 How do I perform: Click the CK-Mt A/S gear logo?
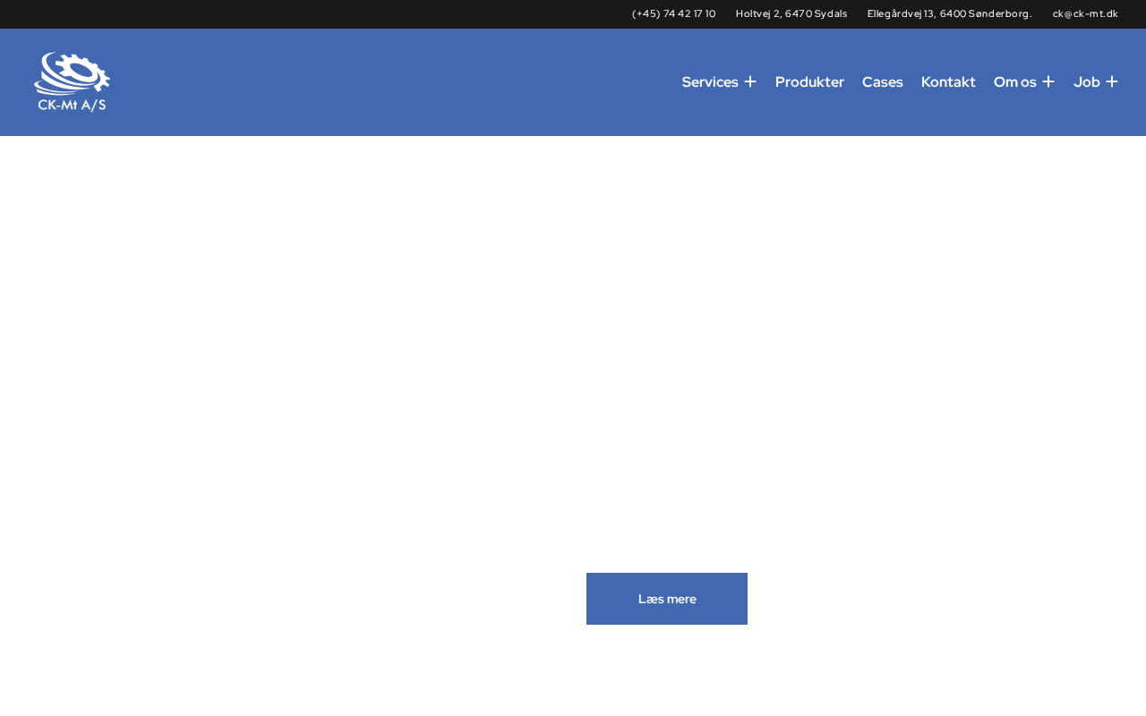(x=72, y=82)
